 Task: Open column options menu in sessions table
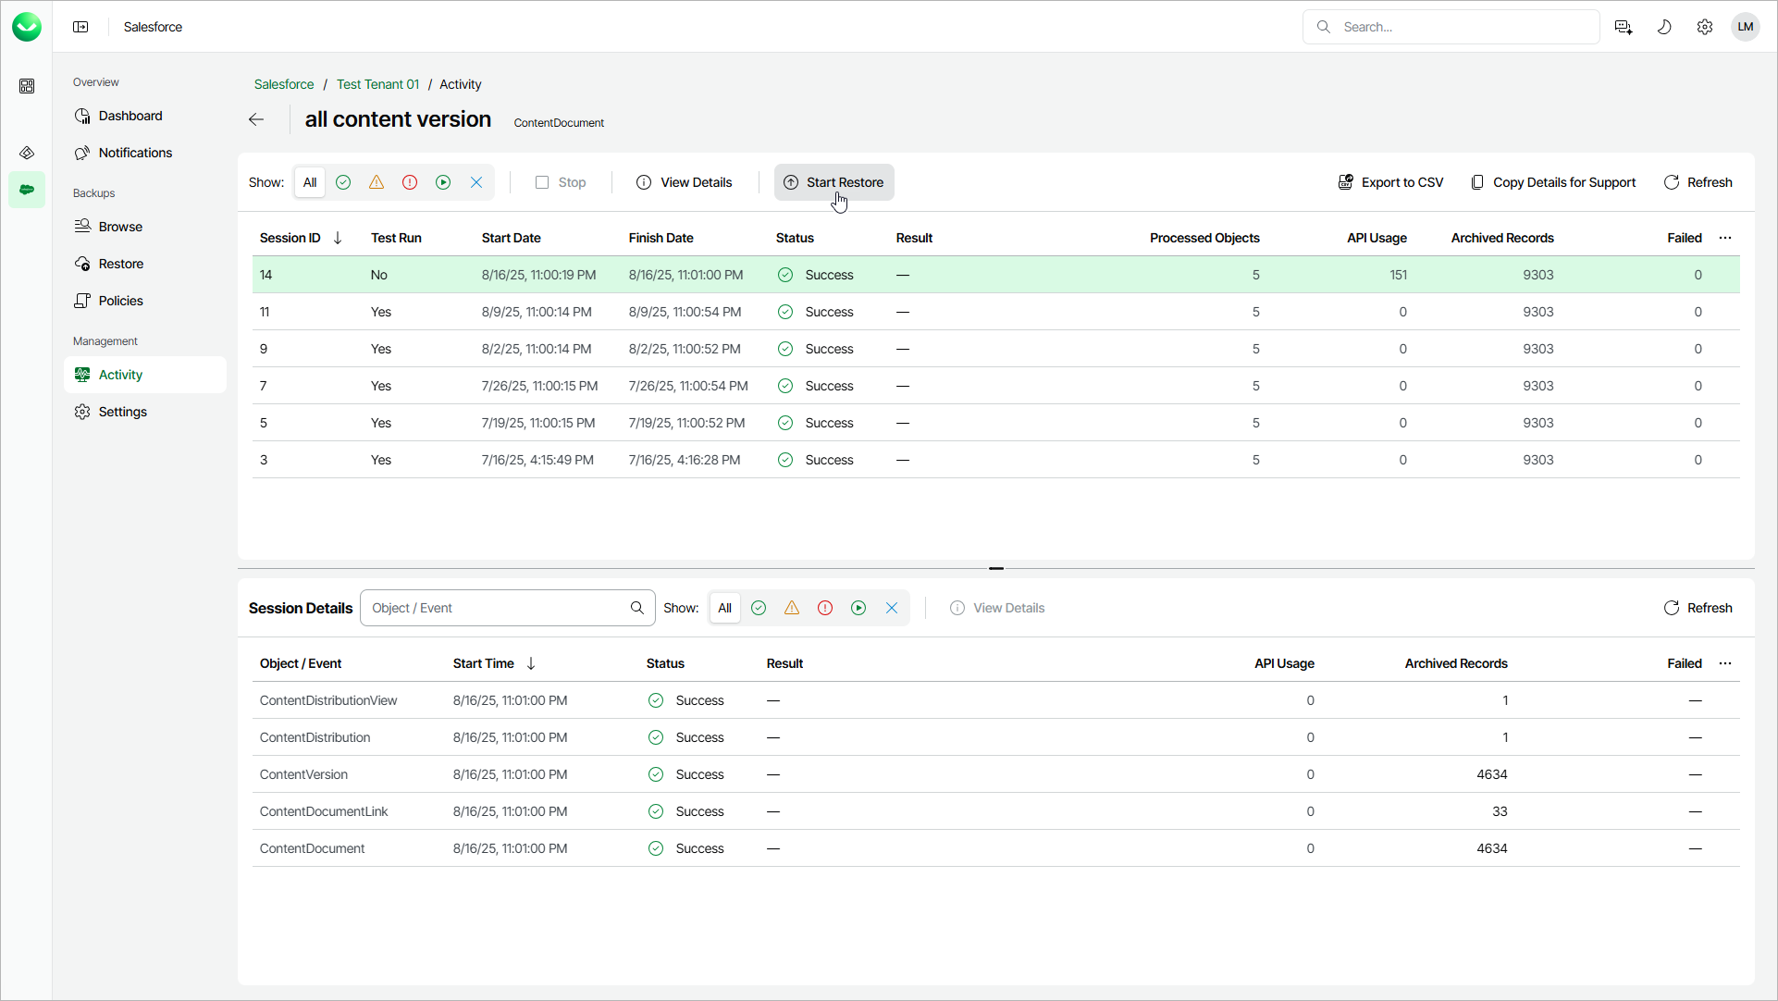1725,238
